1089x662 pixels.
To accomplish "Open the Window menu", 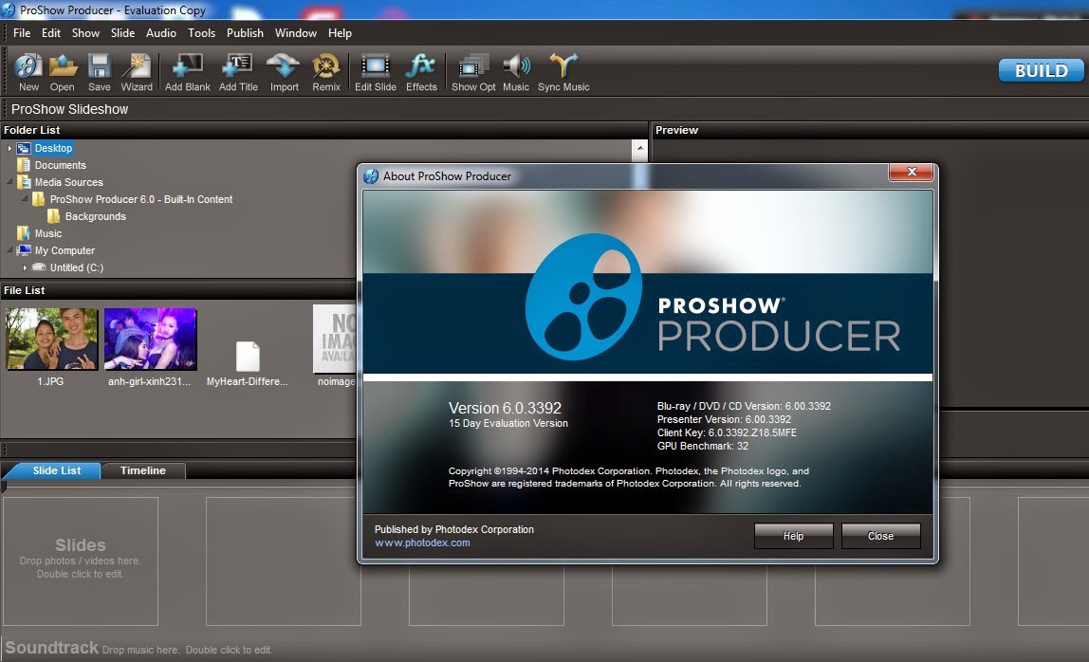I will click(x=295, y=32).
